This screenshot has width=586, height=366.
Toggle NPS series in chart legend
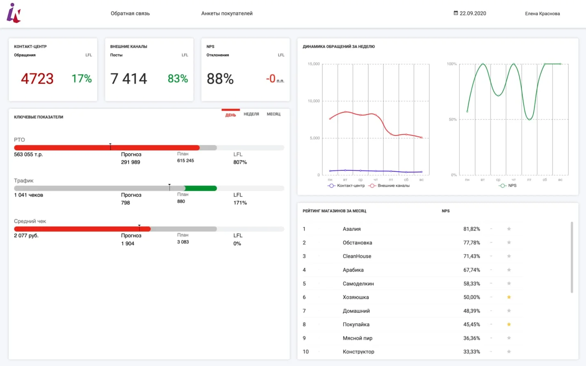(508, 186)
